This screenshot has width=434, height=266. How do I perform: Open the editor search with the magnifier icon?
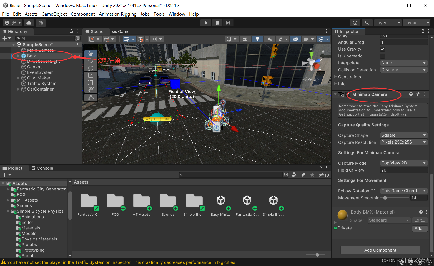click(x=367, y=22)
